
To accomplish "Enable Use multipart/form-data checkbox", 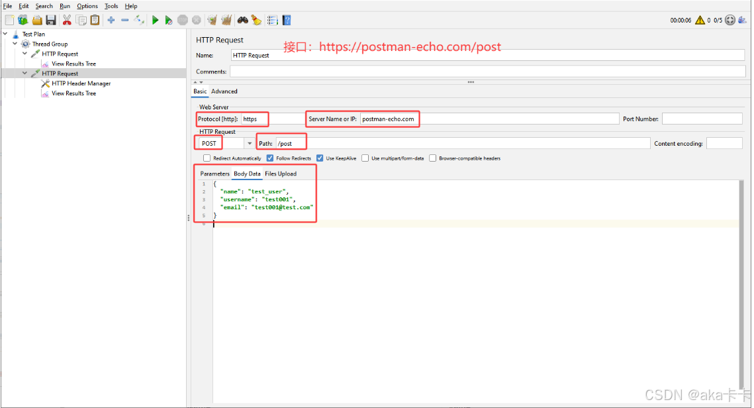I will point(365,158).
